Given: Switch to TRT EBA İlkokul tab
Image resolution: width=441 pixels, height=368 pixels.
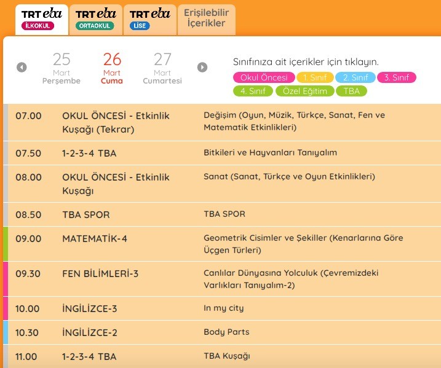Looking at the screenshot, I should point(38,18).
